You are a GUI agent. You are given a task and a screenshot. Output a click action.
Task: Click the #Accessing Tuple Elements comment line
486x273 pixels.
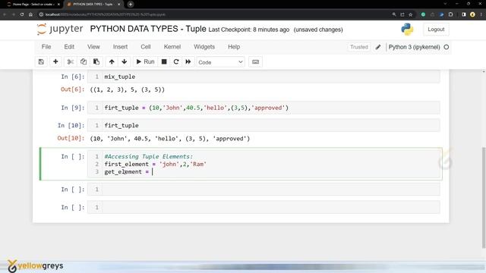click(149, 157)
